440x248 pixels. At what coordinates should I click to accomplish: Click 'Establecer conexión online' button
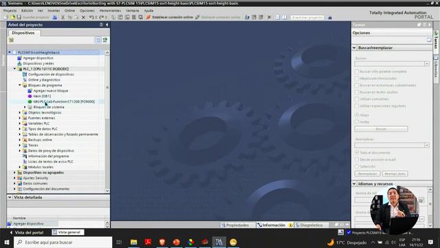tap(170, 17)
